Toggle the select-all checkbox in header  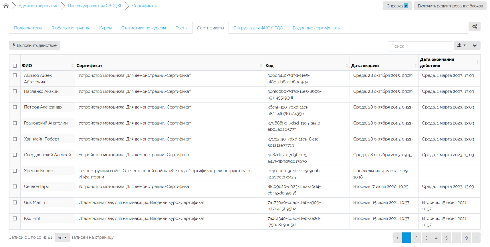tap(15, 66)
